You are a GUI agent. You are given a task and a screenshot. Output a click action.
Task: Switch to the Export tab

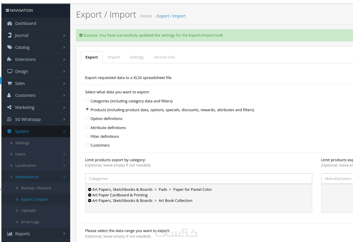pyautogui.click(x=92, y=57)
